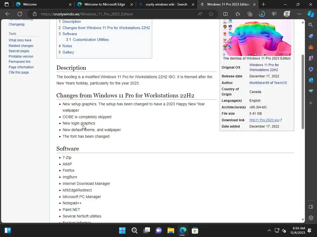This screenshot has height=237, width=317.
Task: Show hidden tray icons chevron
Action: point(269,230)
